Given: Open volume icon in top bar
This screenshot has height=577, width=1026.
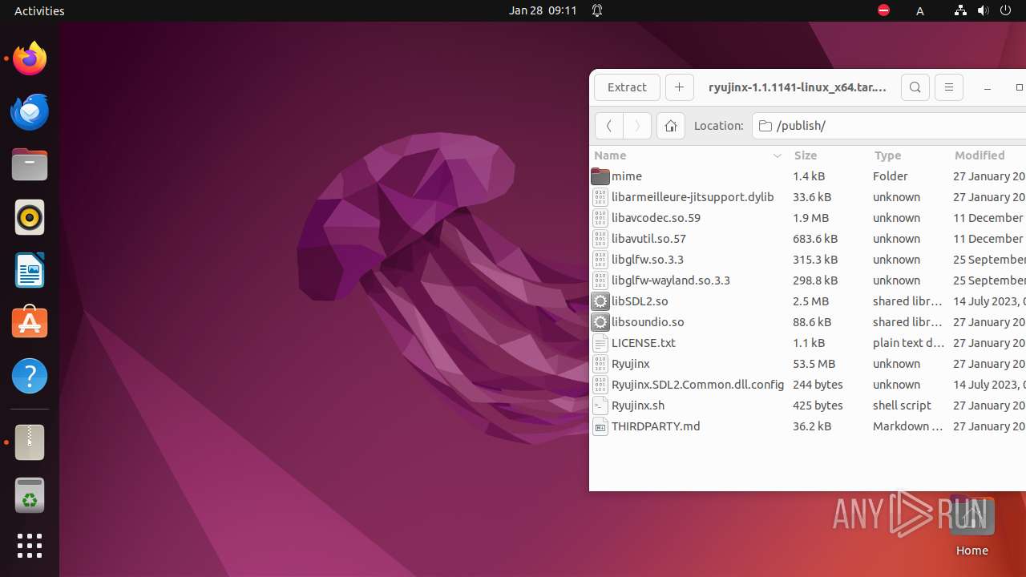Looking at the screenshot, I should pos(983,10).
